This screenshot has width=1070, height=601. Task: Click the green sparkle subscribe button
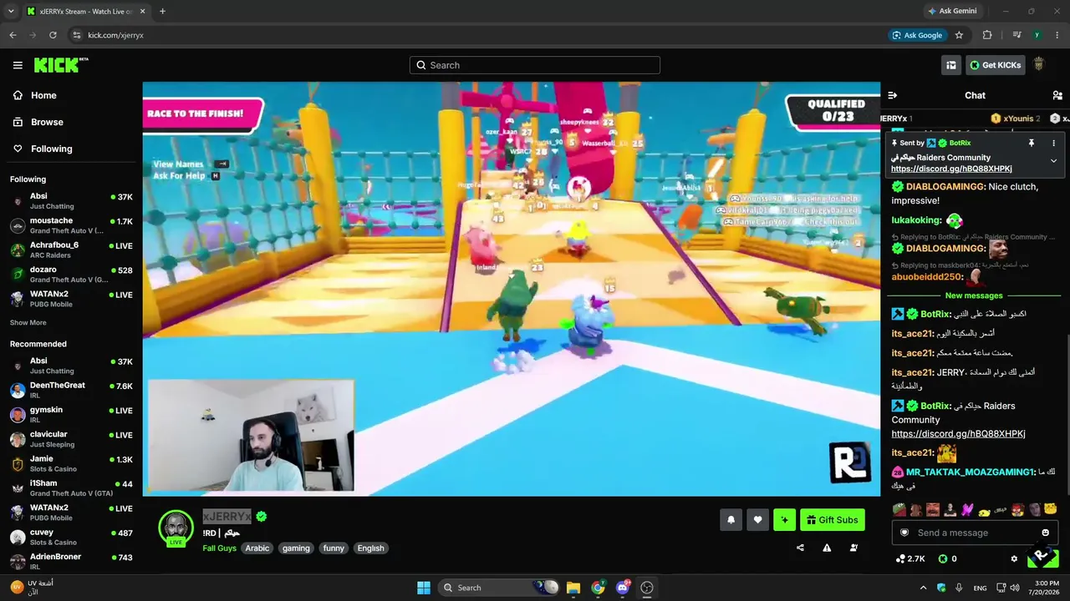pos(784,520)
